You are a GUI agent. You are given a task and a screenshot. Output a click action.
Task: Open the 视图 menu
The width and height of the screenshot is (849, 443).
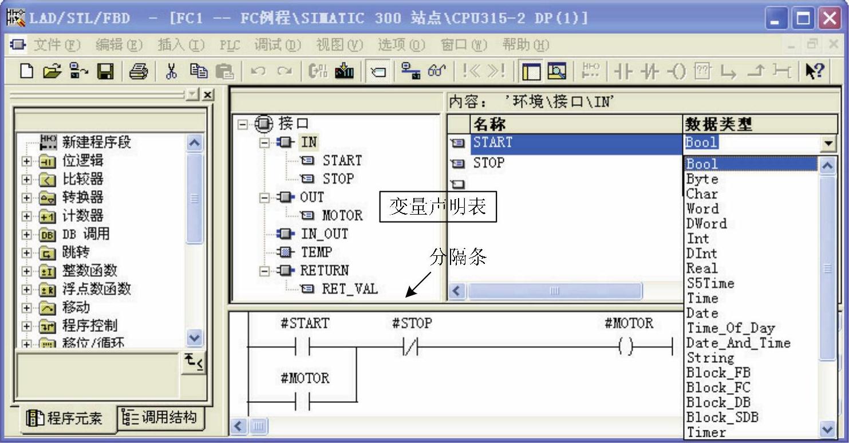[339, 44]
